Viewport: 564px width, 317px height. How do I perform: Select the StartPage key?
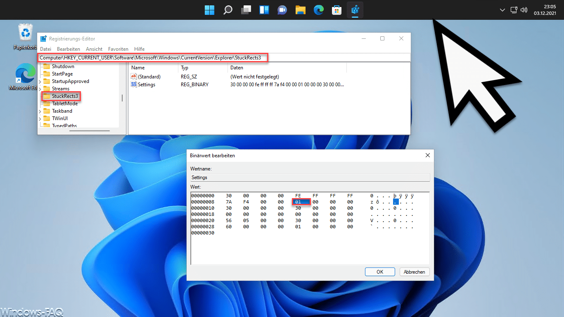coord(62,74)
